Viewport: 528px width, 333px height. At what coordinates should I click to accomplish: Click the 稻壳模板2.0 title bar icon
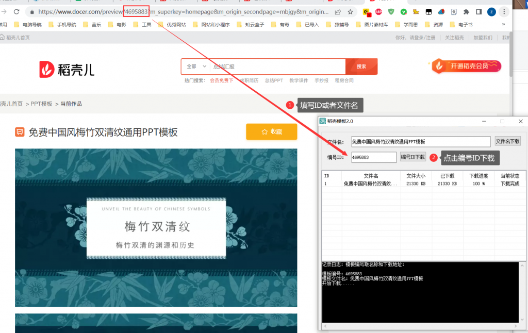tap(324, 121)
